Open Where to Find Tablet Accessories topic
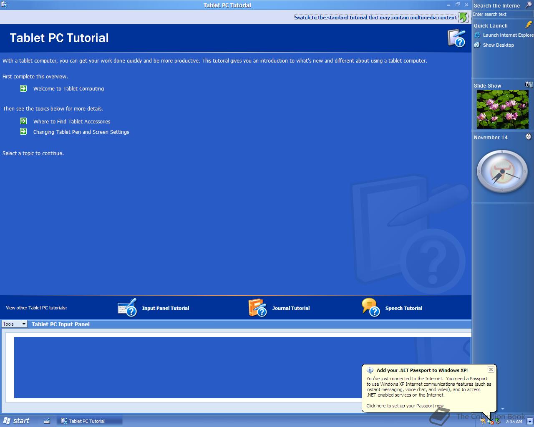Viewport: 534px width, 427px height. tap(72, 121)
